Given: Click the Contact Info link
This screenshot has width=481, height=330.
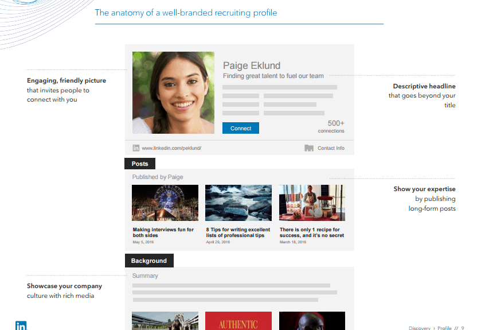Looking at the screenshot, I should (331, 148).
